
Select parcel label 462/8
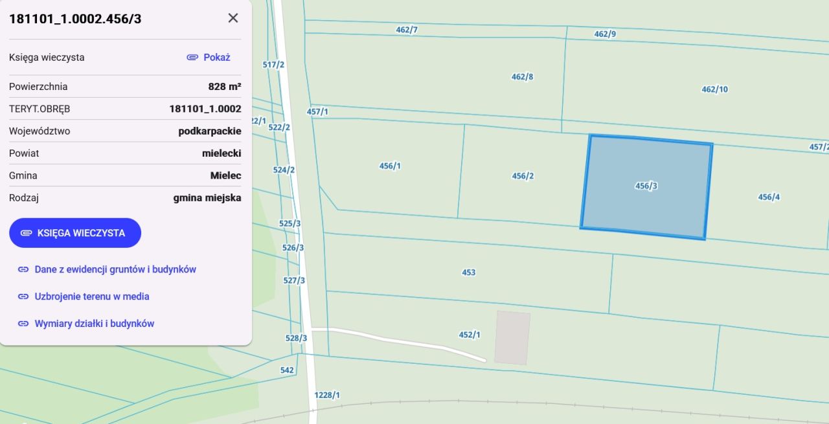tap(522, 76)
